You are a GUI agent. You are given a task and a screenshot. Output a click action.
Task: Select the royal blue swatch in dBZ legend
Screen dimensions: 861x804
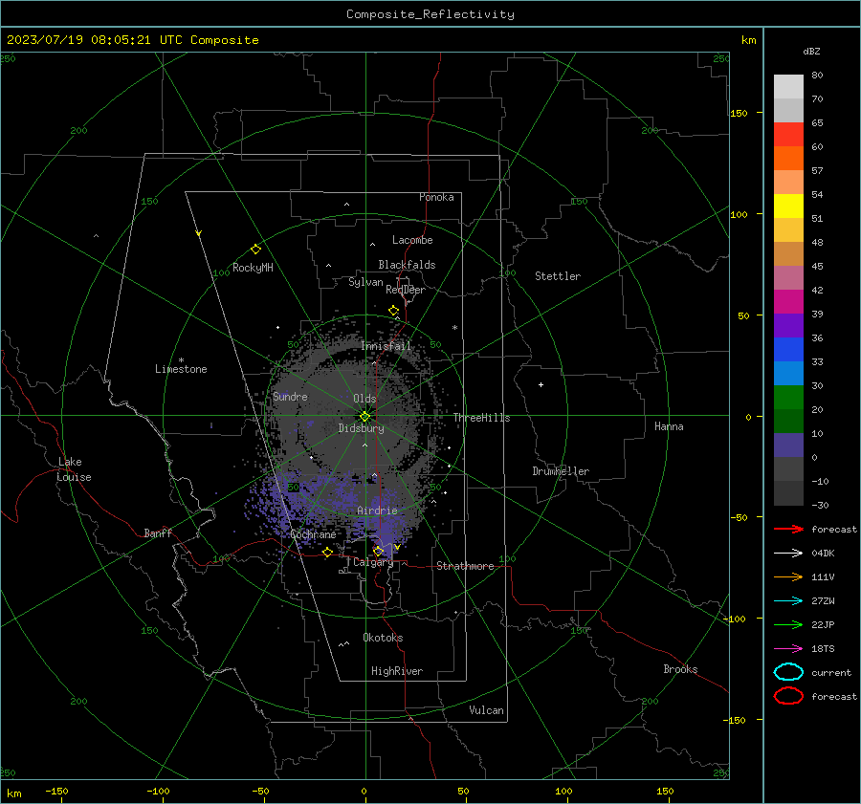click(x=788, y=349)
